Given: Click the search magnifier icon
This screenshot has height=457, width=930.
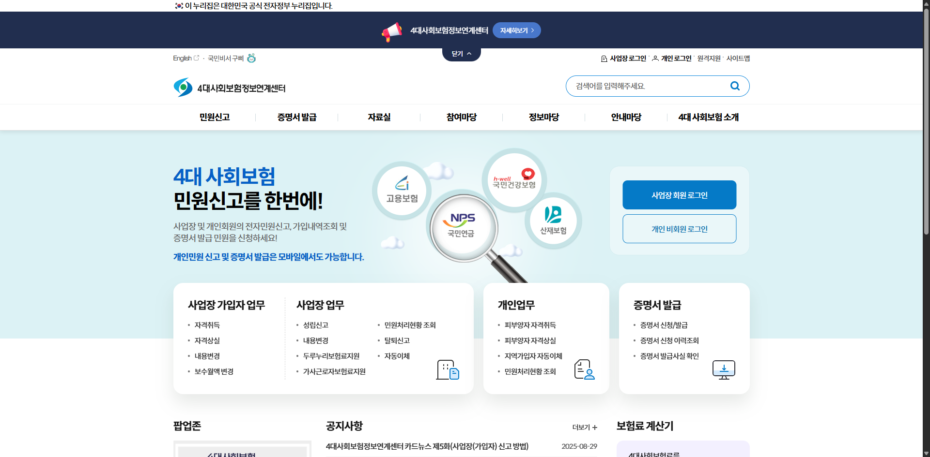Looking at the screenshot, I should point(734,86).
